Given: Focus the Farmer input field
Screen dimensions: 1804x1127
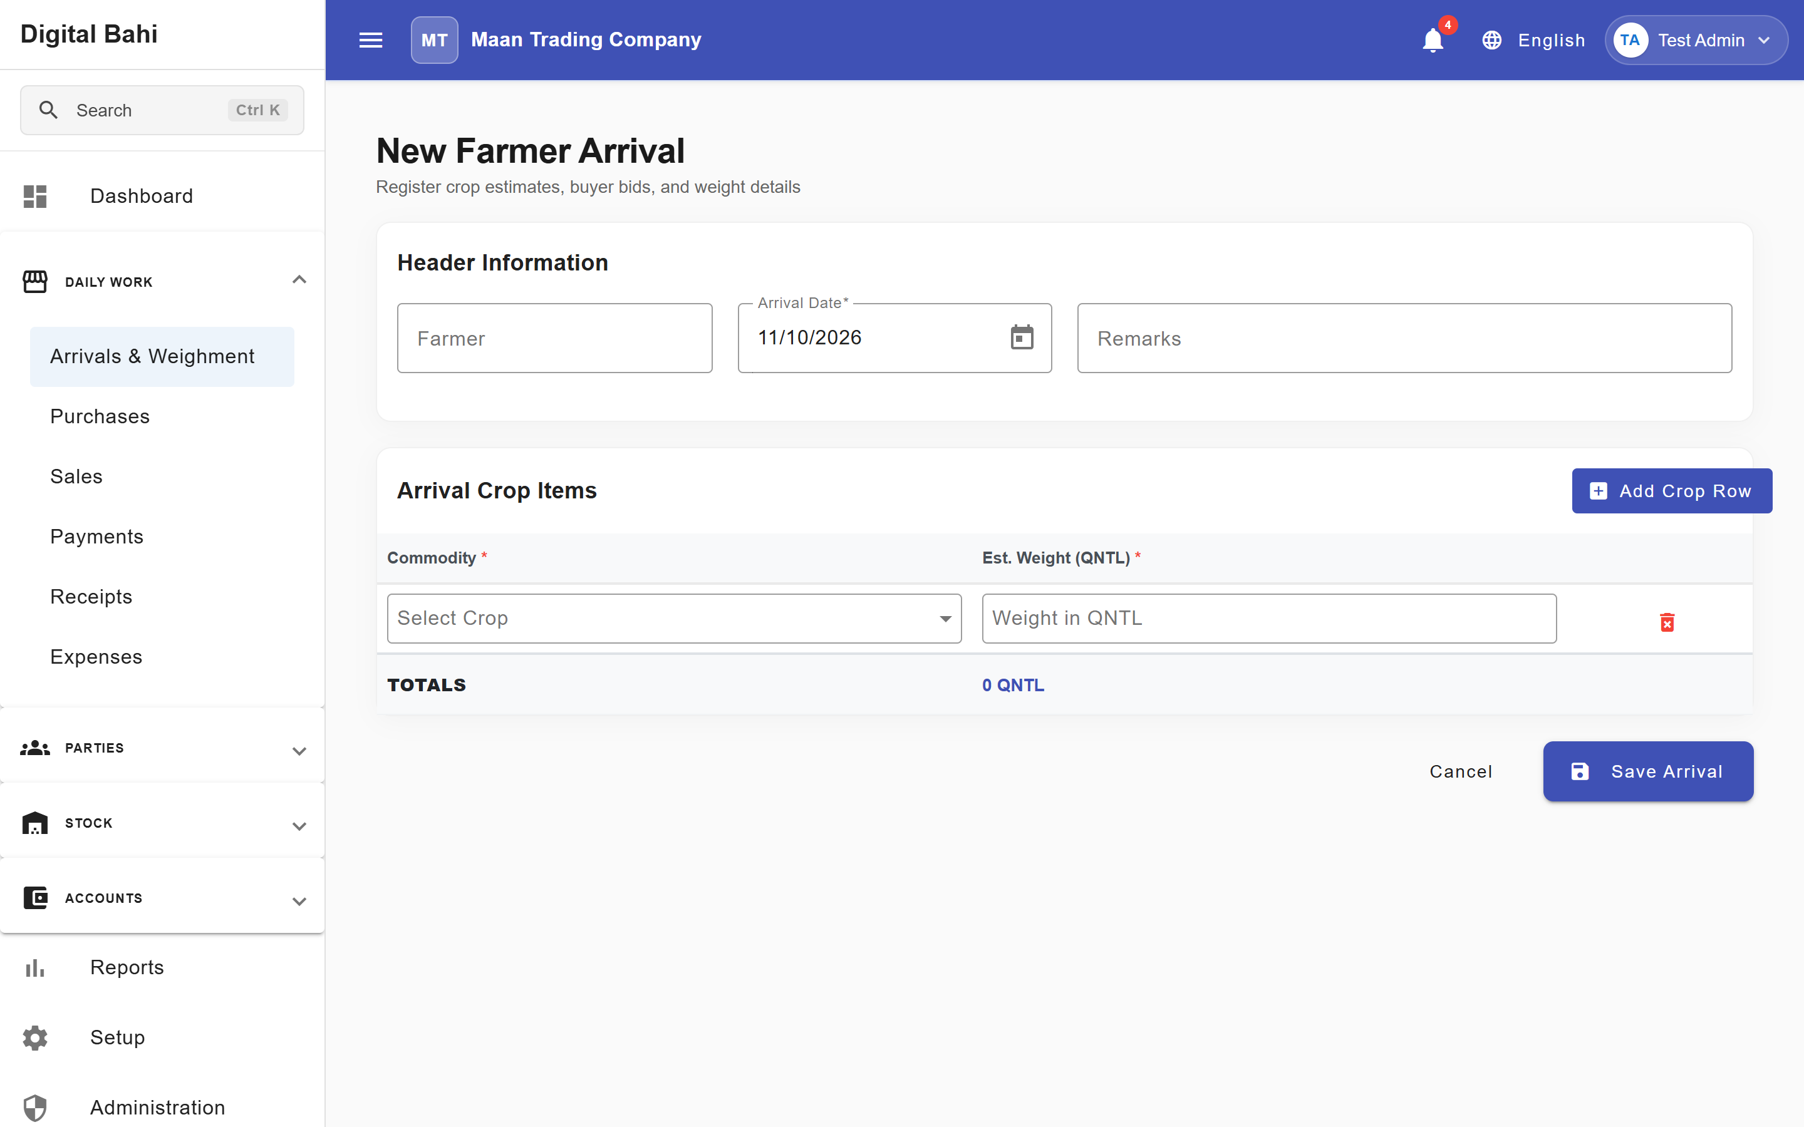Looking at the screenshot, I should pyautogui.click(x=554, y=337).
